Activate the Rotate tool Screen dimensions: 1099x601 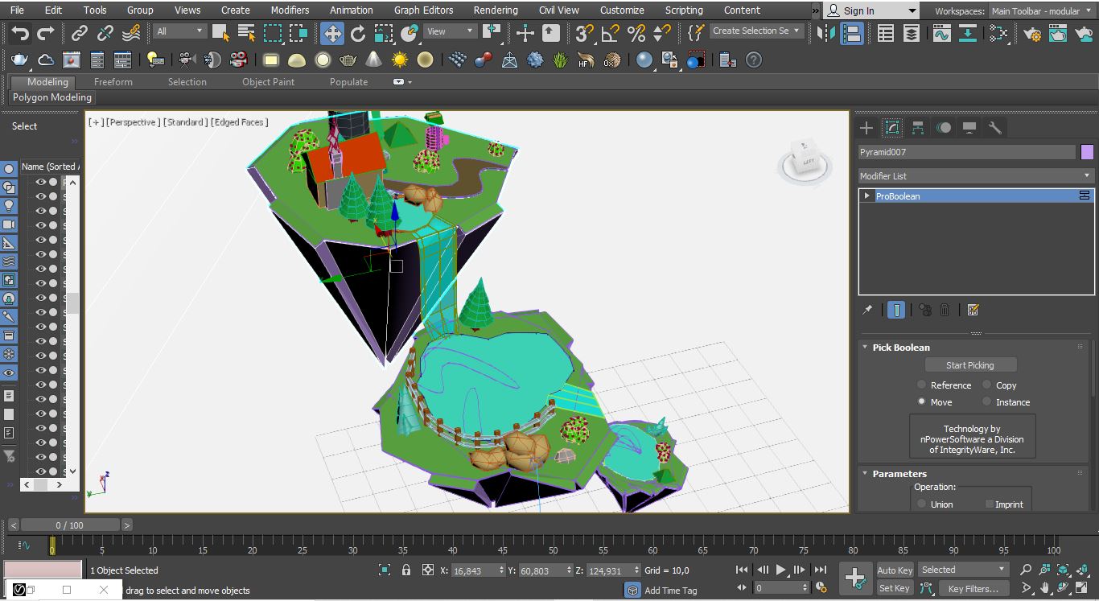pyautogui.click(x=358, y=33)
